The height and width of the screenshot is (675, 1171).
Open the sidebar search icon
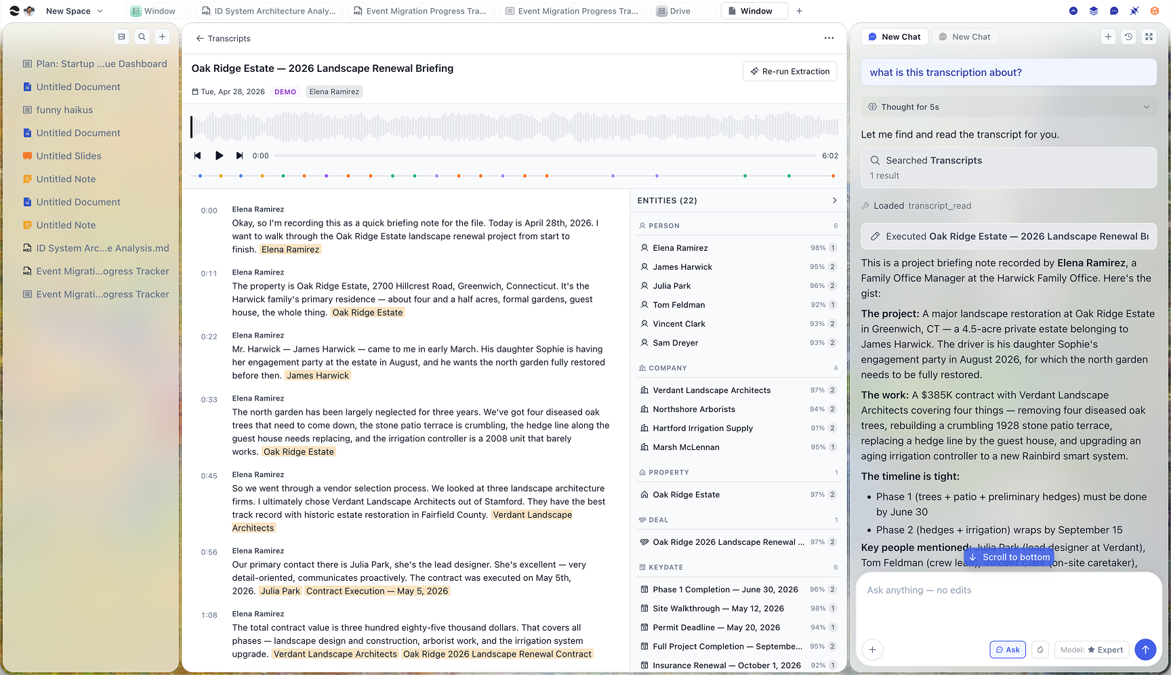142,37
